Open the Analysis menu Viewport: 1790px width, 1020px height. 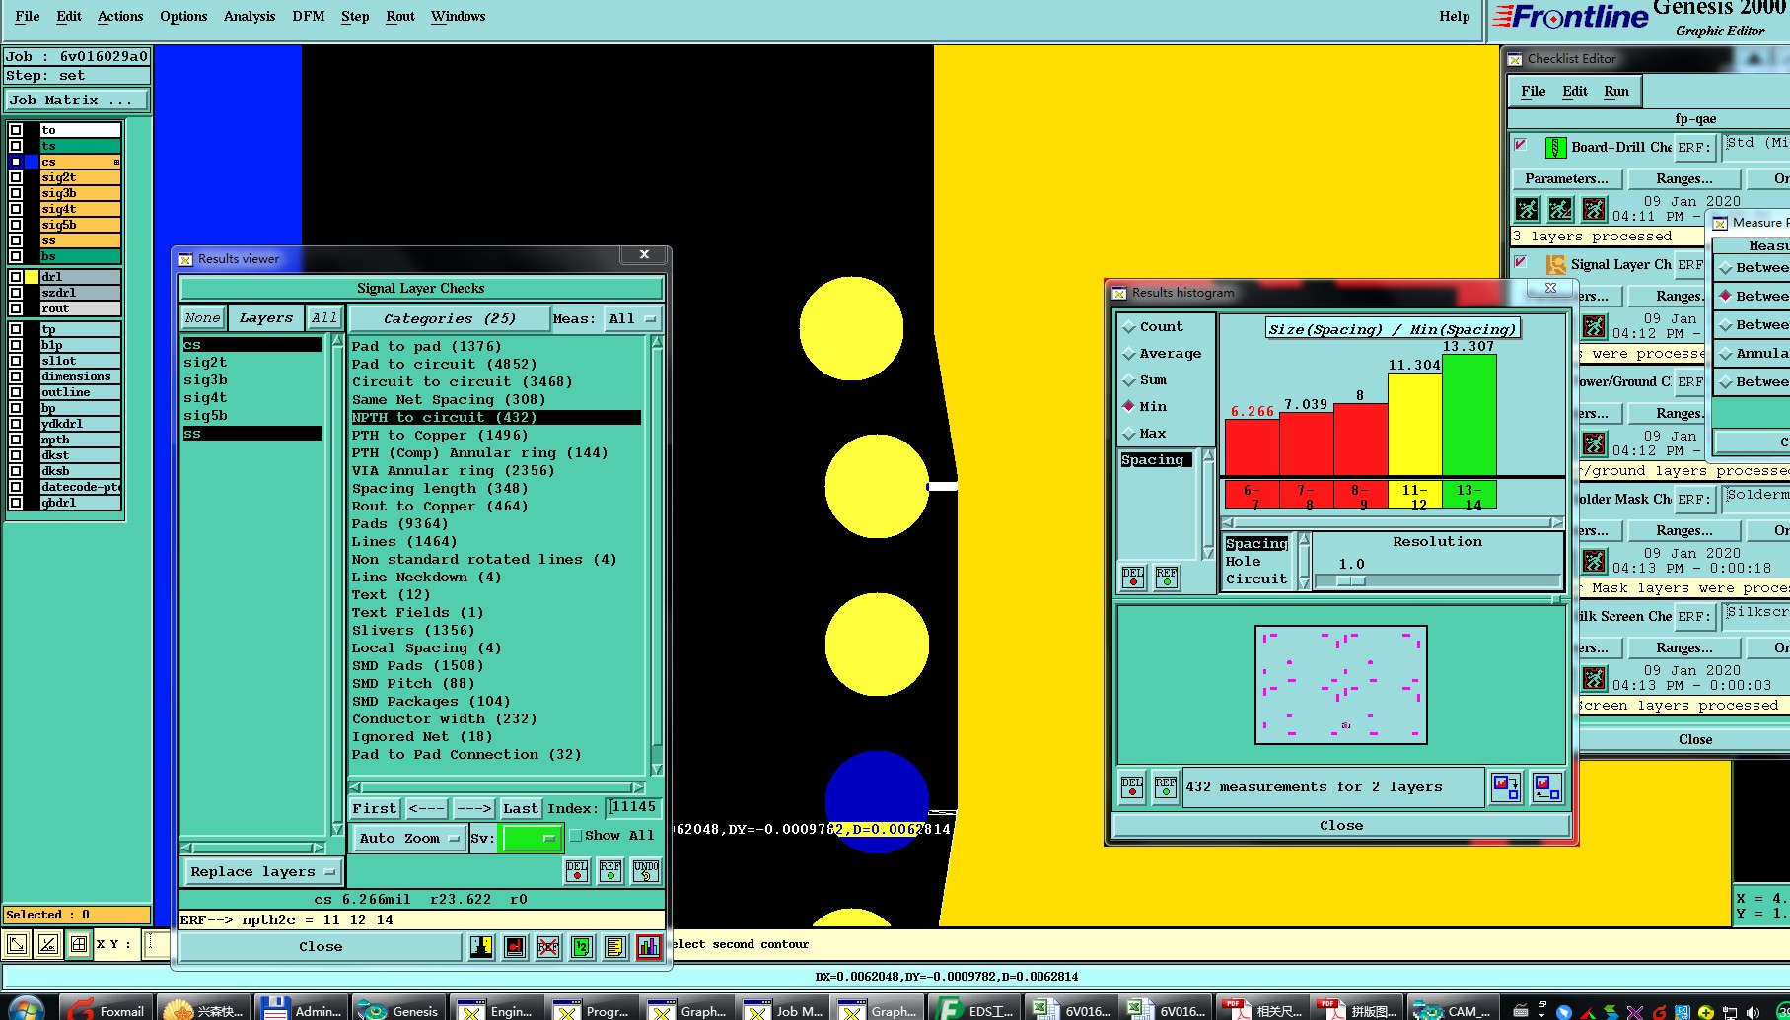pos(250,17)
